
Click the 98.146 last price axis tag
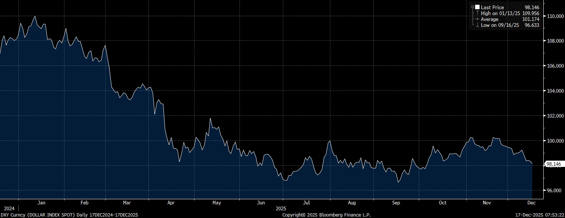[x=553, y=164]
